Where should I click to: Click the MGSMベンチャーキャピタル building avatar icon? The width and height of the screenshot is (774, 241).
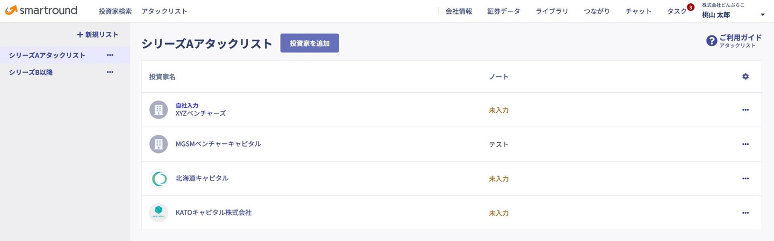point(159,144)
